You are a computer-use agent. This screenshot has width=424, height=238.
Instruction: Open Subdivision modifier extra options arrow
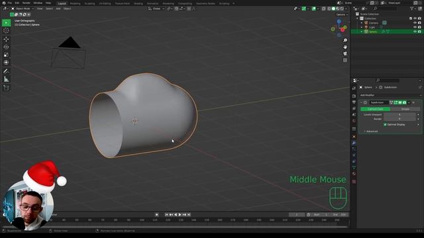[409, 102]
